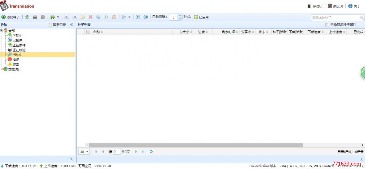Sort by 下载速度 column header
Screen dimensions: 365x169
[314, 32]
